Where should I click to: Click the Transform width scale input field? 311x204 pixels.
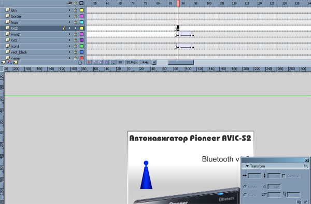[x=254, y=176]
